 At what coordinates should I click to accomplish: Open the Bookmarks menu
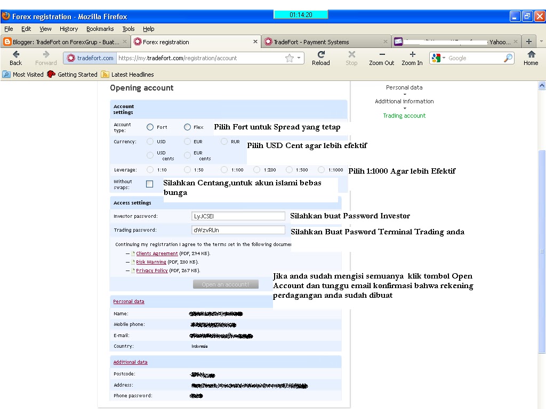coord(100,29)
